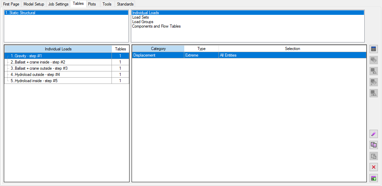
Task: Click the blue-header add table icon
Action: [373, 49]
